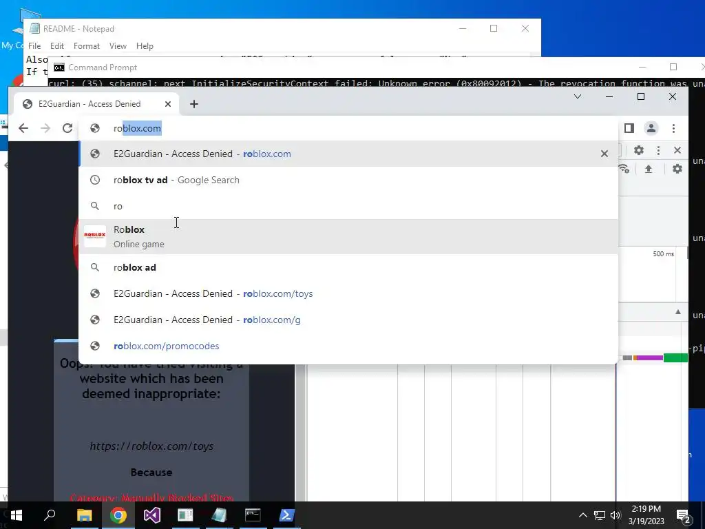Image resolution: width=705 pixels, height=529 pixels.
Task: Open Notepad Help menu
Action: coord(145,46)
